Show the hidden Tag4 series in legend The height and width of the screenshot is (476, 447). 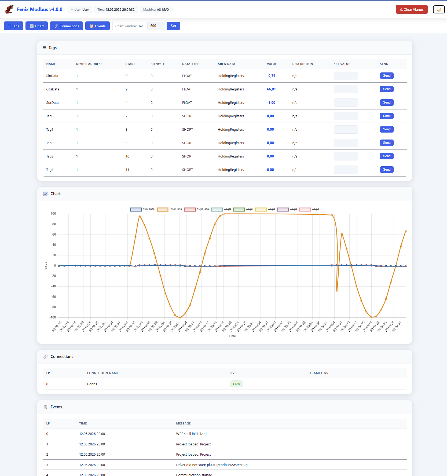[x=309, y=209]
